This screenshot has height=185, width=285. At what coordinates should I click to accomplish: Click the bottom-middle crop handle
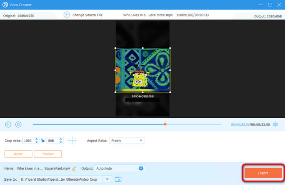click(x=142, y=92)
